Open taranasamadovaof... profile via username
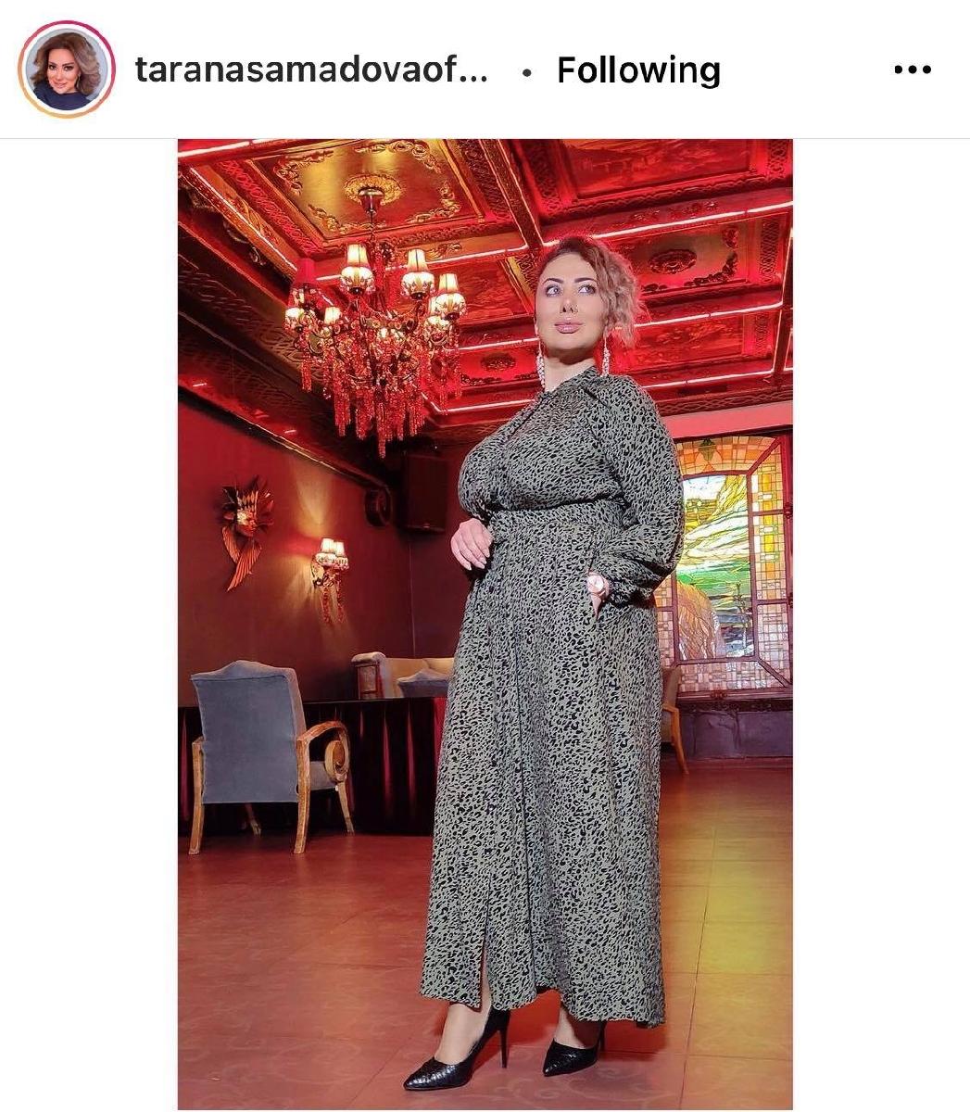Viewport: 970px width, 1112px height. (x=311, y=70)
